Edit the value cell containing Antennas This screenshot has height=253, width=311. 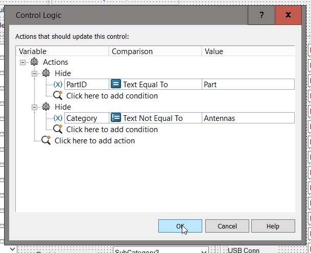(x=248, y=118)
